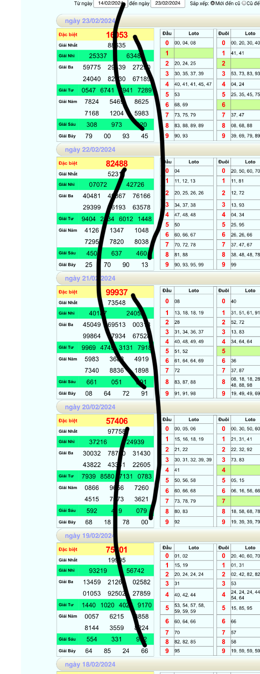This screenshot has width=260, height=674.
Task: Click the 'ngày 18/02/2024' section header
Action: 158,664
